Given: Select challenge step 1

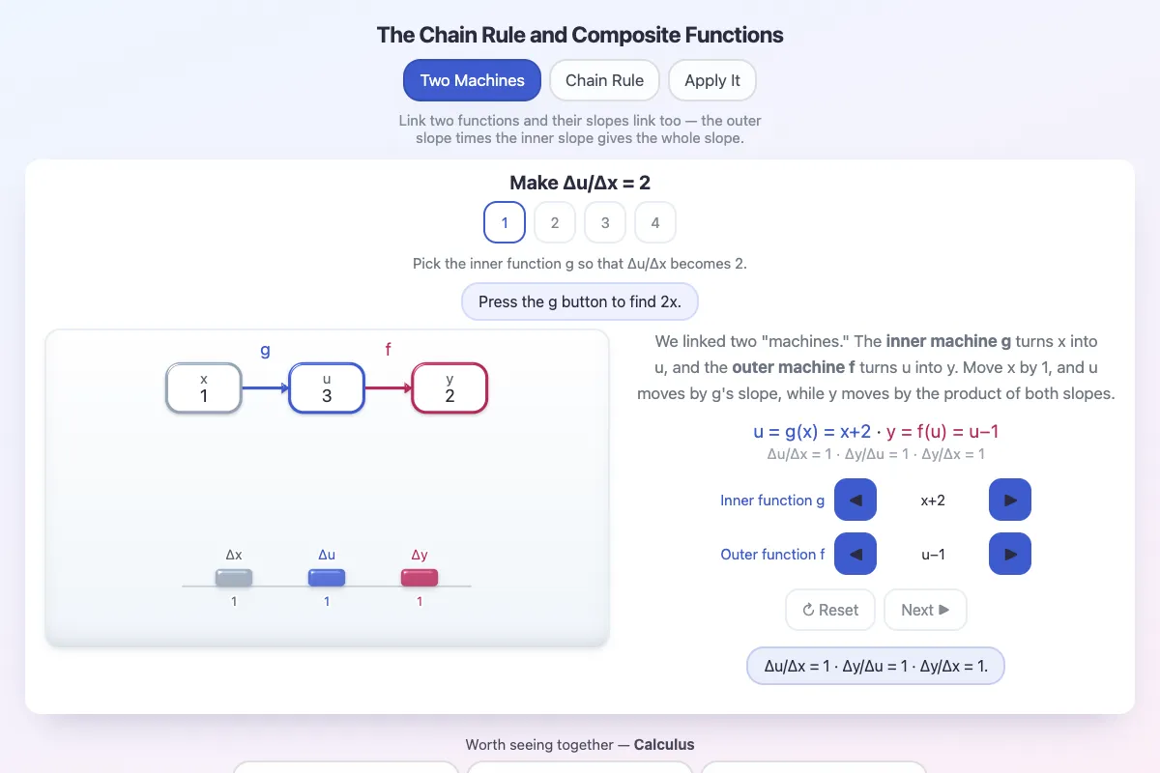Looking at the screenshot, I should pyautogui.click(x=505, y=222).
